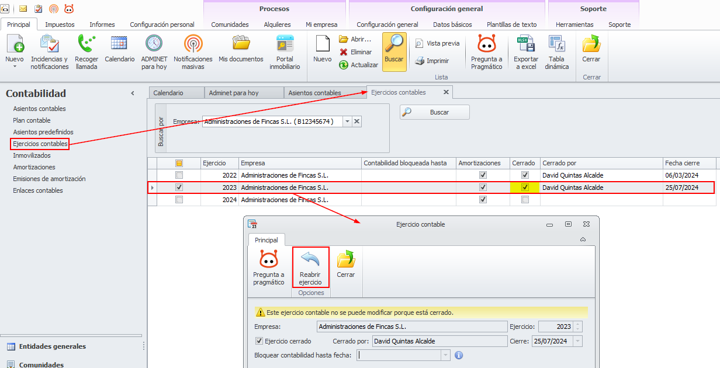Open Notificaciones masivas
This screenshot has height=368, width=720.
[x=193, y=53]
